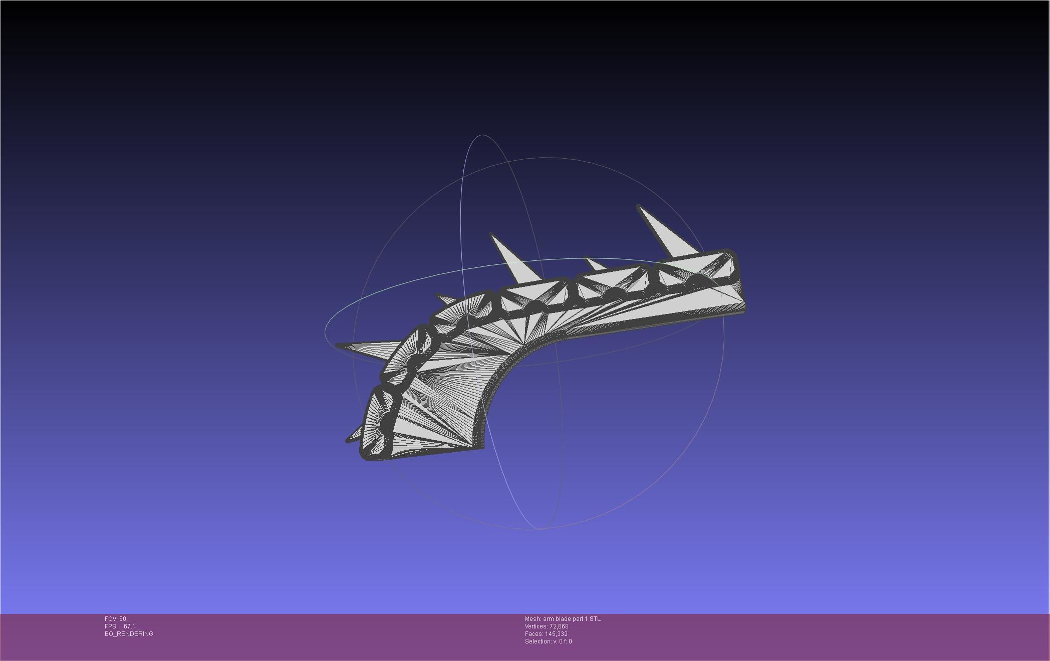Click the FOV: 60 status text
Viewport: 1050px width, 661px height.
click(115, 619)
